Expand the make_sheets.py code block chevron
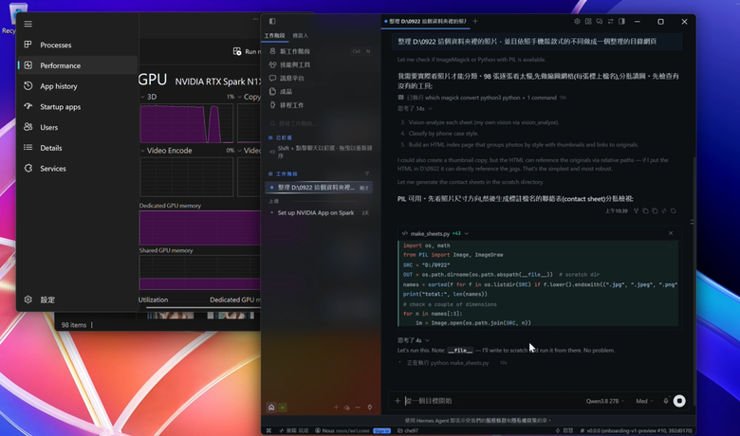 [x=466, y=234]
